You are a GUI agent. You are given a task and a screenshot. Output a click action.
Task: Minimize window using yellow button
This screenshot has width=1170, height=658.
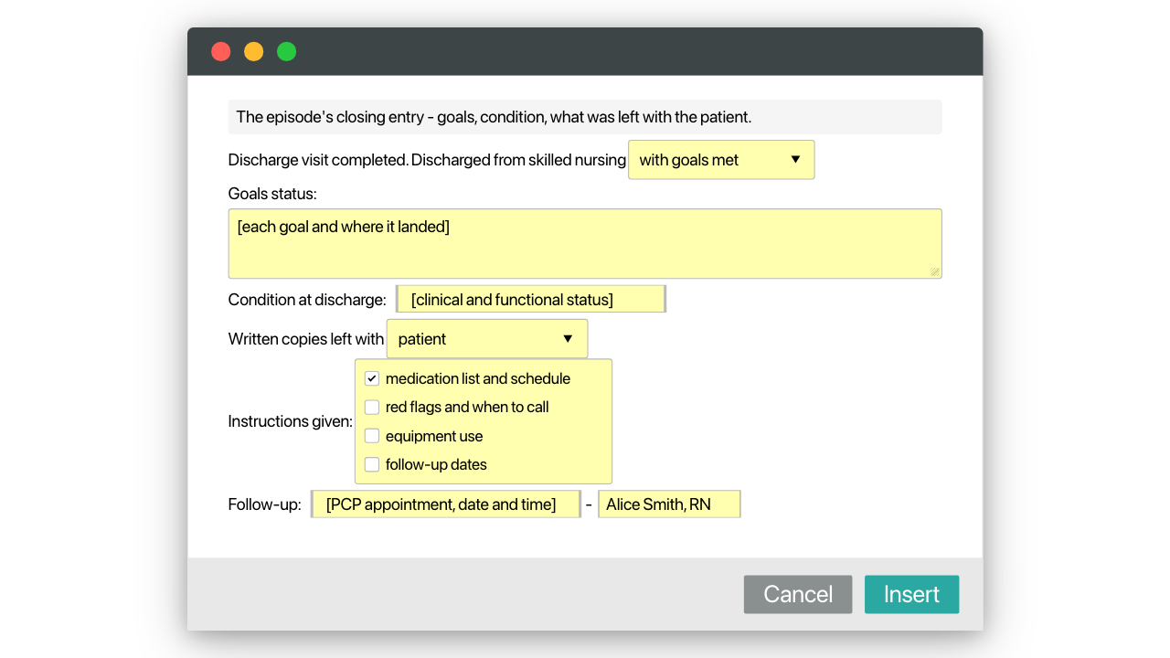[x=254, y=51]
